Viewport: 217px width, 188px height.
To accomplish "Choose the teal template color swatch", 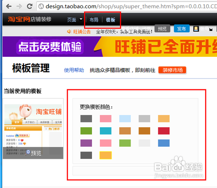I will [x=105, y=131].
